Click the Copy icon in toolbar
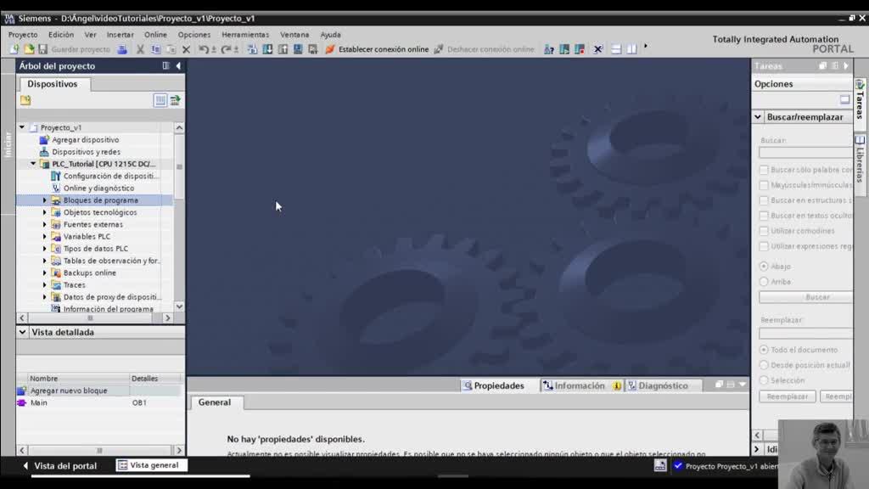The width and height of the screenshot is (869, 489). [156, 49]
